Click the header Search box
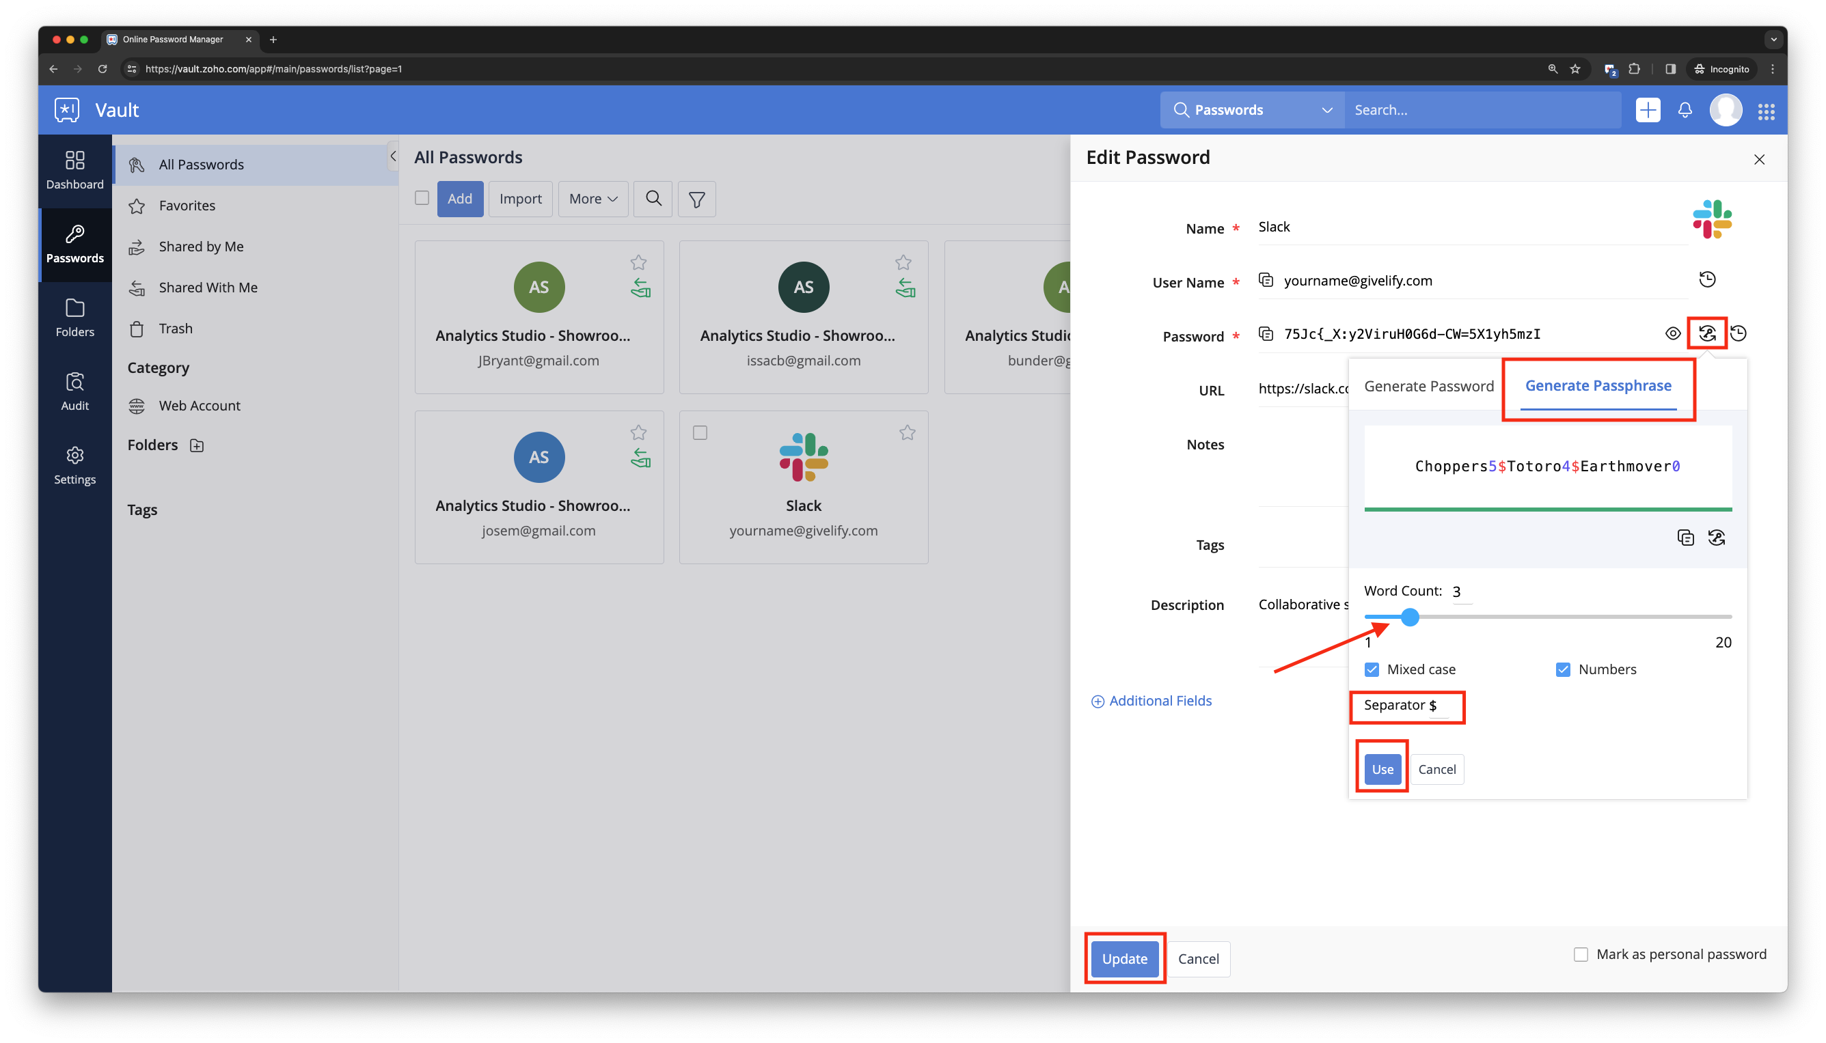Screen dimensions: 1826x1043 click(1482, 109)
